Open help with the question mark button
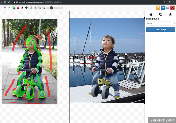The width and height of the screenshot is (176, 123). click(x=158, y=8)
